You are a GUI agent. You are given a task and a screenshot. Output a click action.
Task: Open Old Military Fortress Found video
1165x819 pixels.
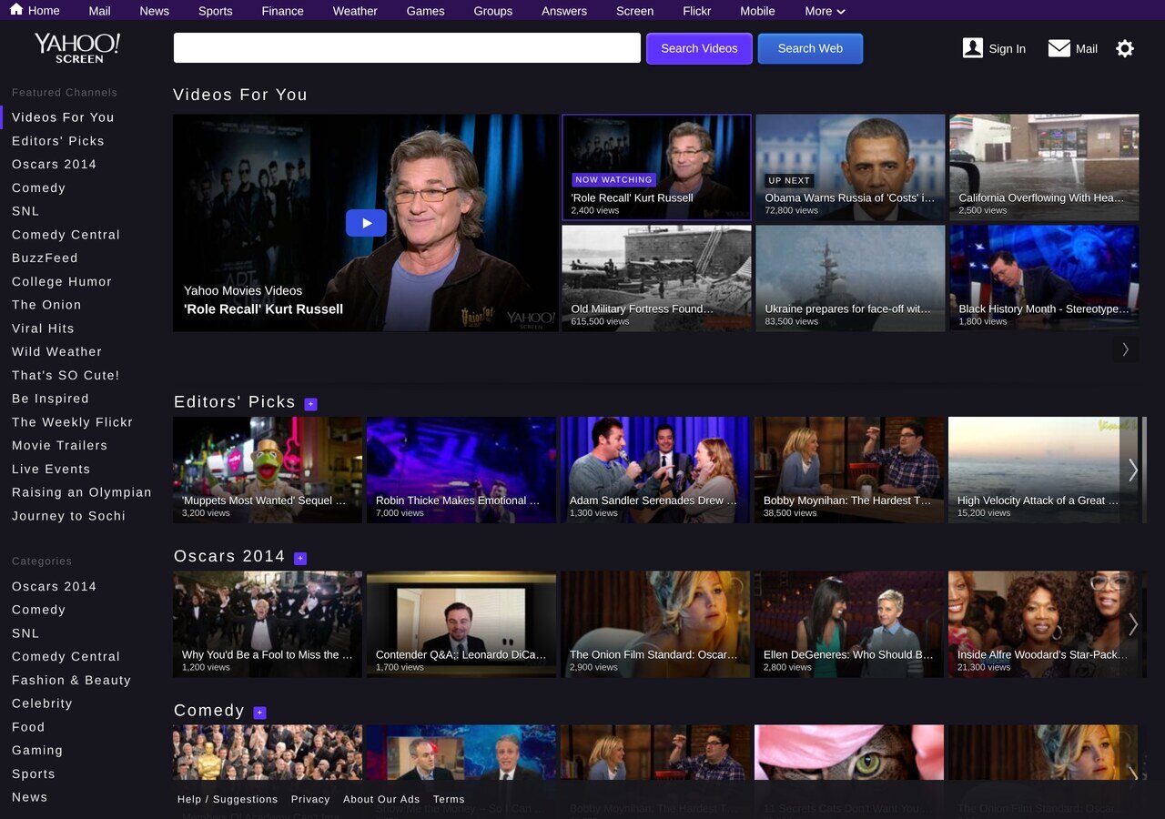pyautogui.click(x=656, y=278)
